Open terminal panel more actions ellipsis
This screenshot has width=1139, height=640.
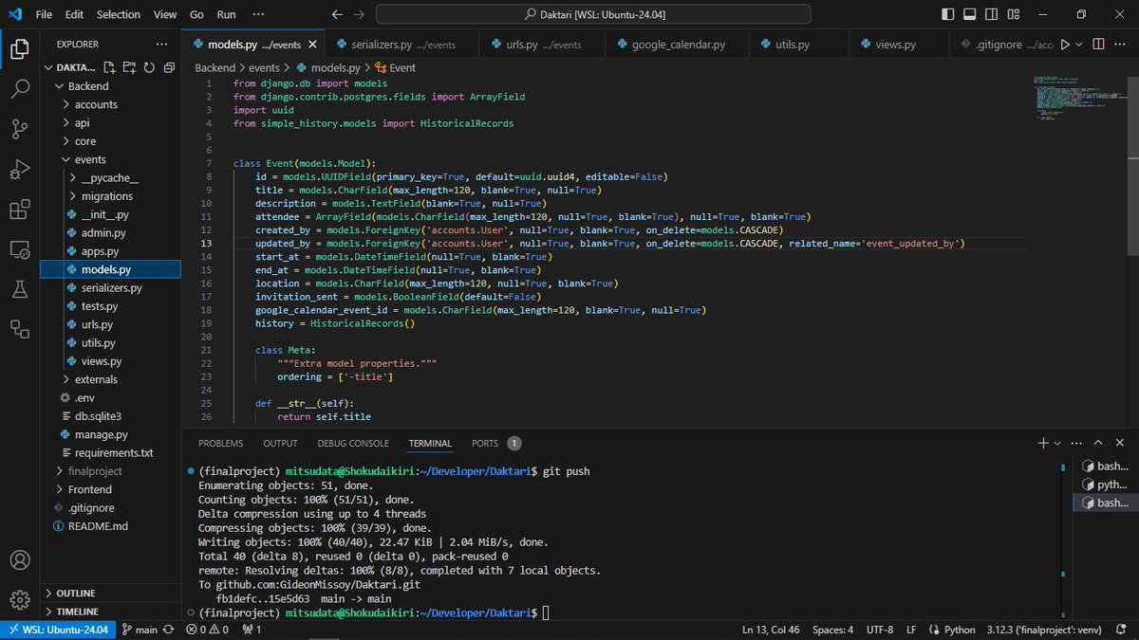point(1076,443)
